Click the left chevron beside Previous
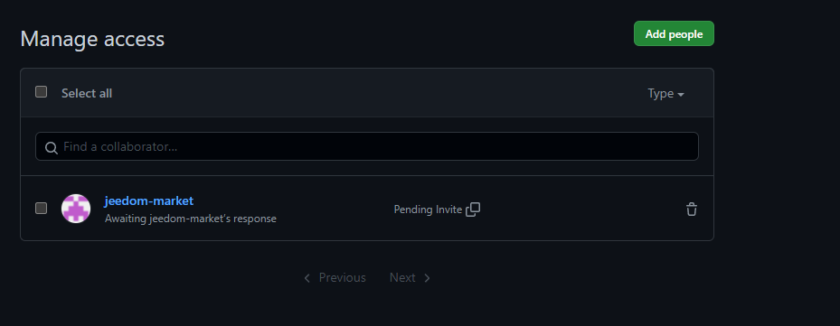840x326 pixels. (x=307, y=278)
